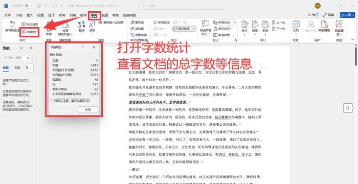The width and height of the screenshot is (358, 184).
Task: Go to 上一处 previous change
Action: (279, 22)
